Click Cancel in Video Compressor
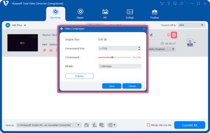 (x=132, y=86)
